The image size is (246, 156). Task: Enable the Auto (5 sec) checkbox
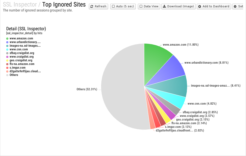pos(113,6)
